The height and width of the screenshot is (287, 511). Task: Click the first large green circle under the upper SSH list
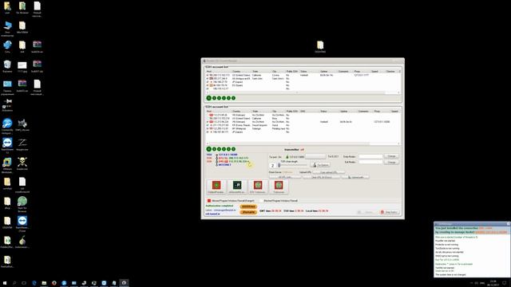[209, 98]
